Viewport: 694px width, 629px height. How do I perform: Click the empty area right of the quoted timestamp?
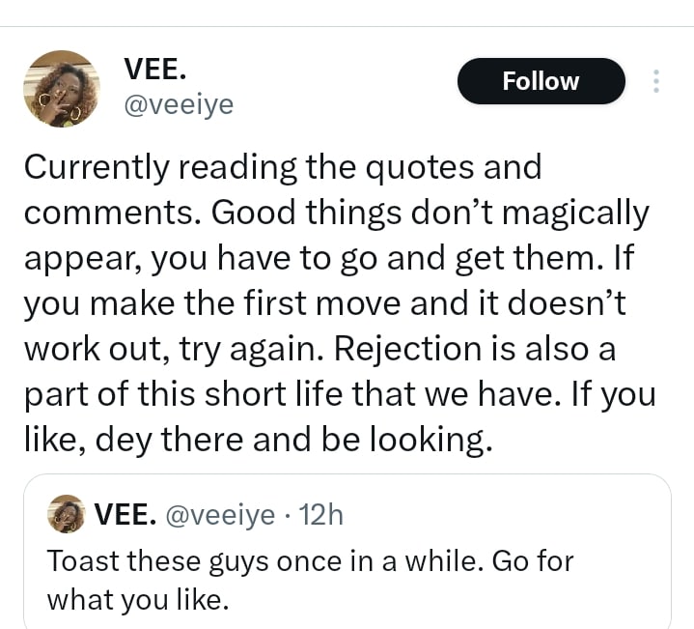(502, 514)
